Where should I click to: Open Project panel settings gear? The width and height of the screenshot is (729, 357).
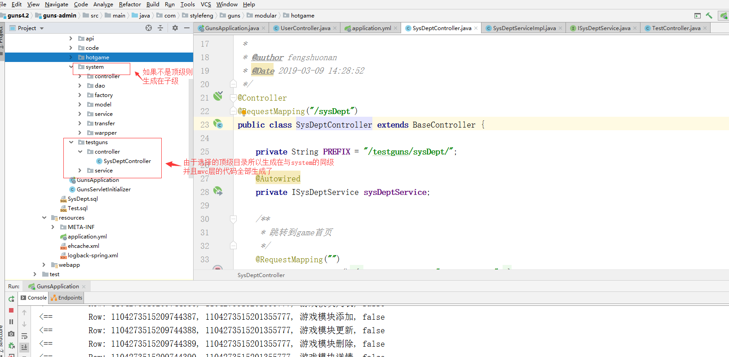[x=175, y=28]
